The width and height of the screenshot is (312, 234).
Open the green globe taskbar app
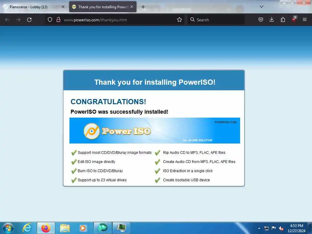(x=103, y=228)
